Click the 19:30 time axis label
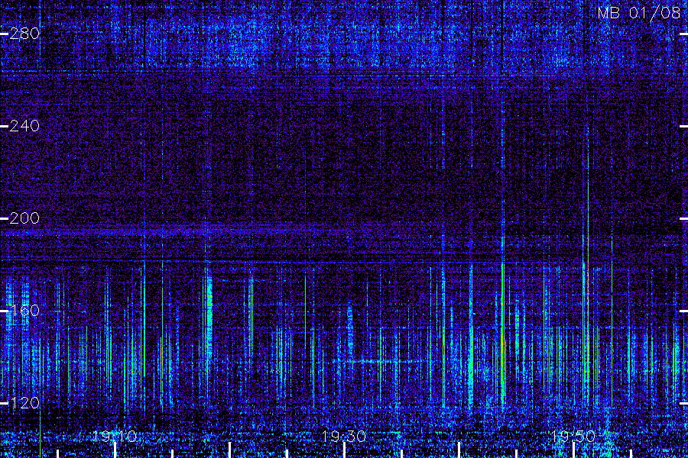The width and height of the screenshot is (688, 458). coord(344,436)
